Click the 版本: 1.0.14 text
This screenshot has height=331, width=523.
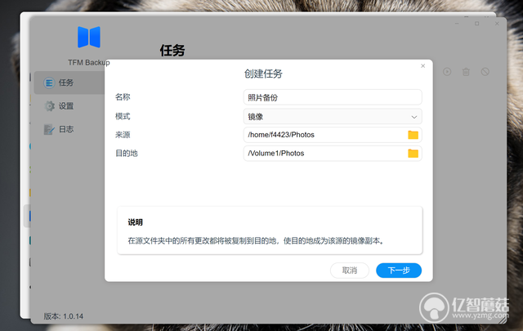tap(64, 316)
